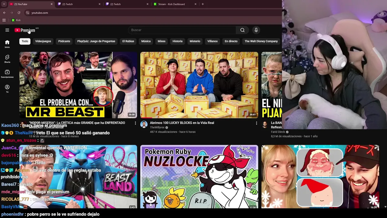Open the El Niño Pijama video thumbnail
Viewport: 387px width, 218px height.
point(272,85)
